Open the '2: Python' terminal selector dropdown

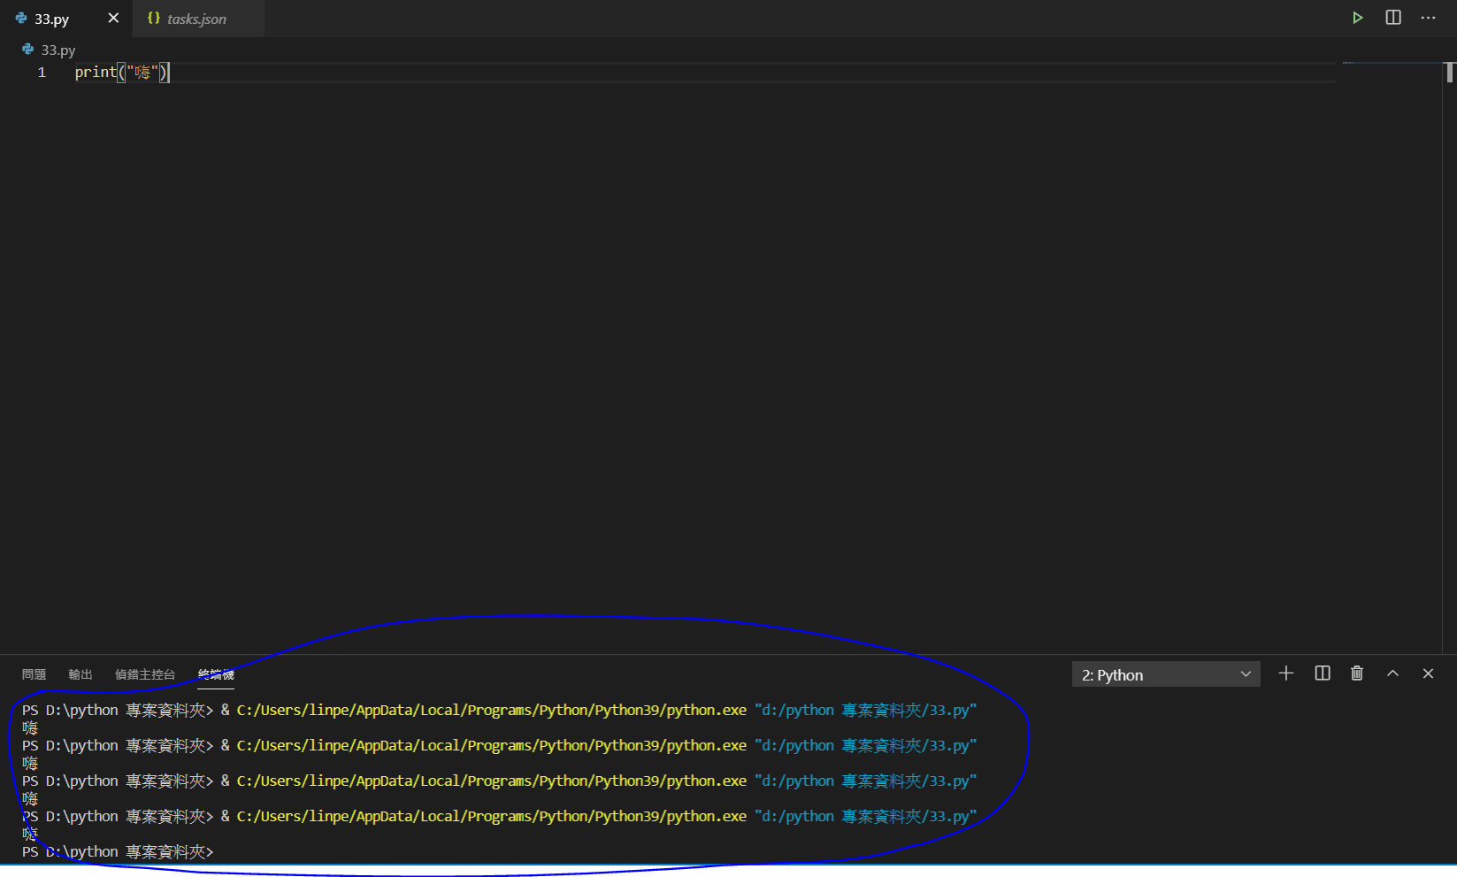[1164, 673]
